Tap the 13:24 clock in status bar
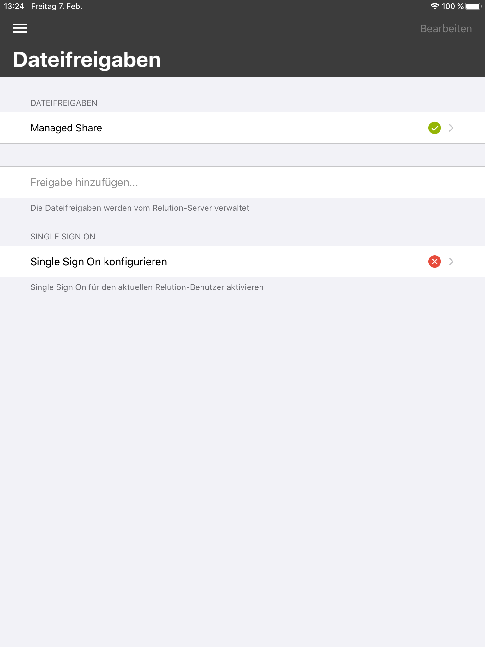 click(x=14, y=6)
